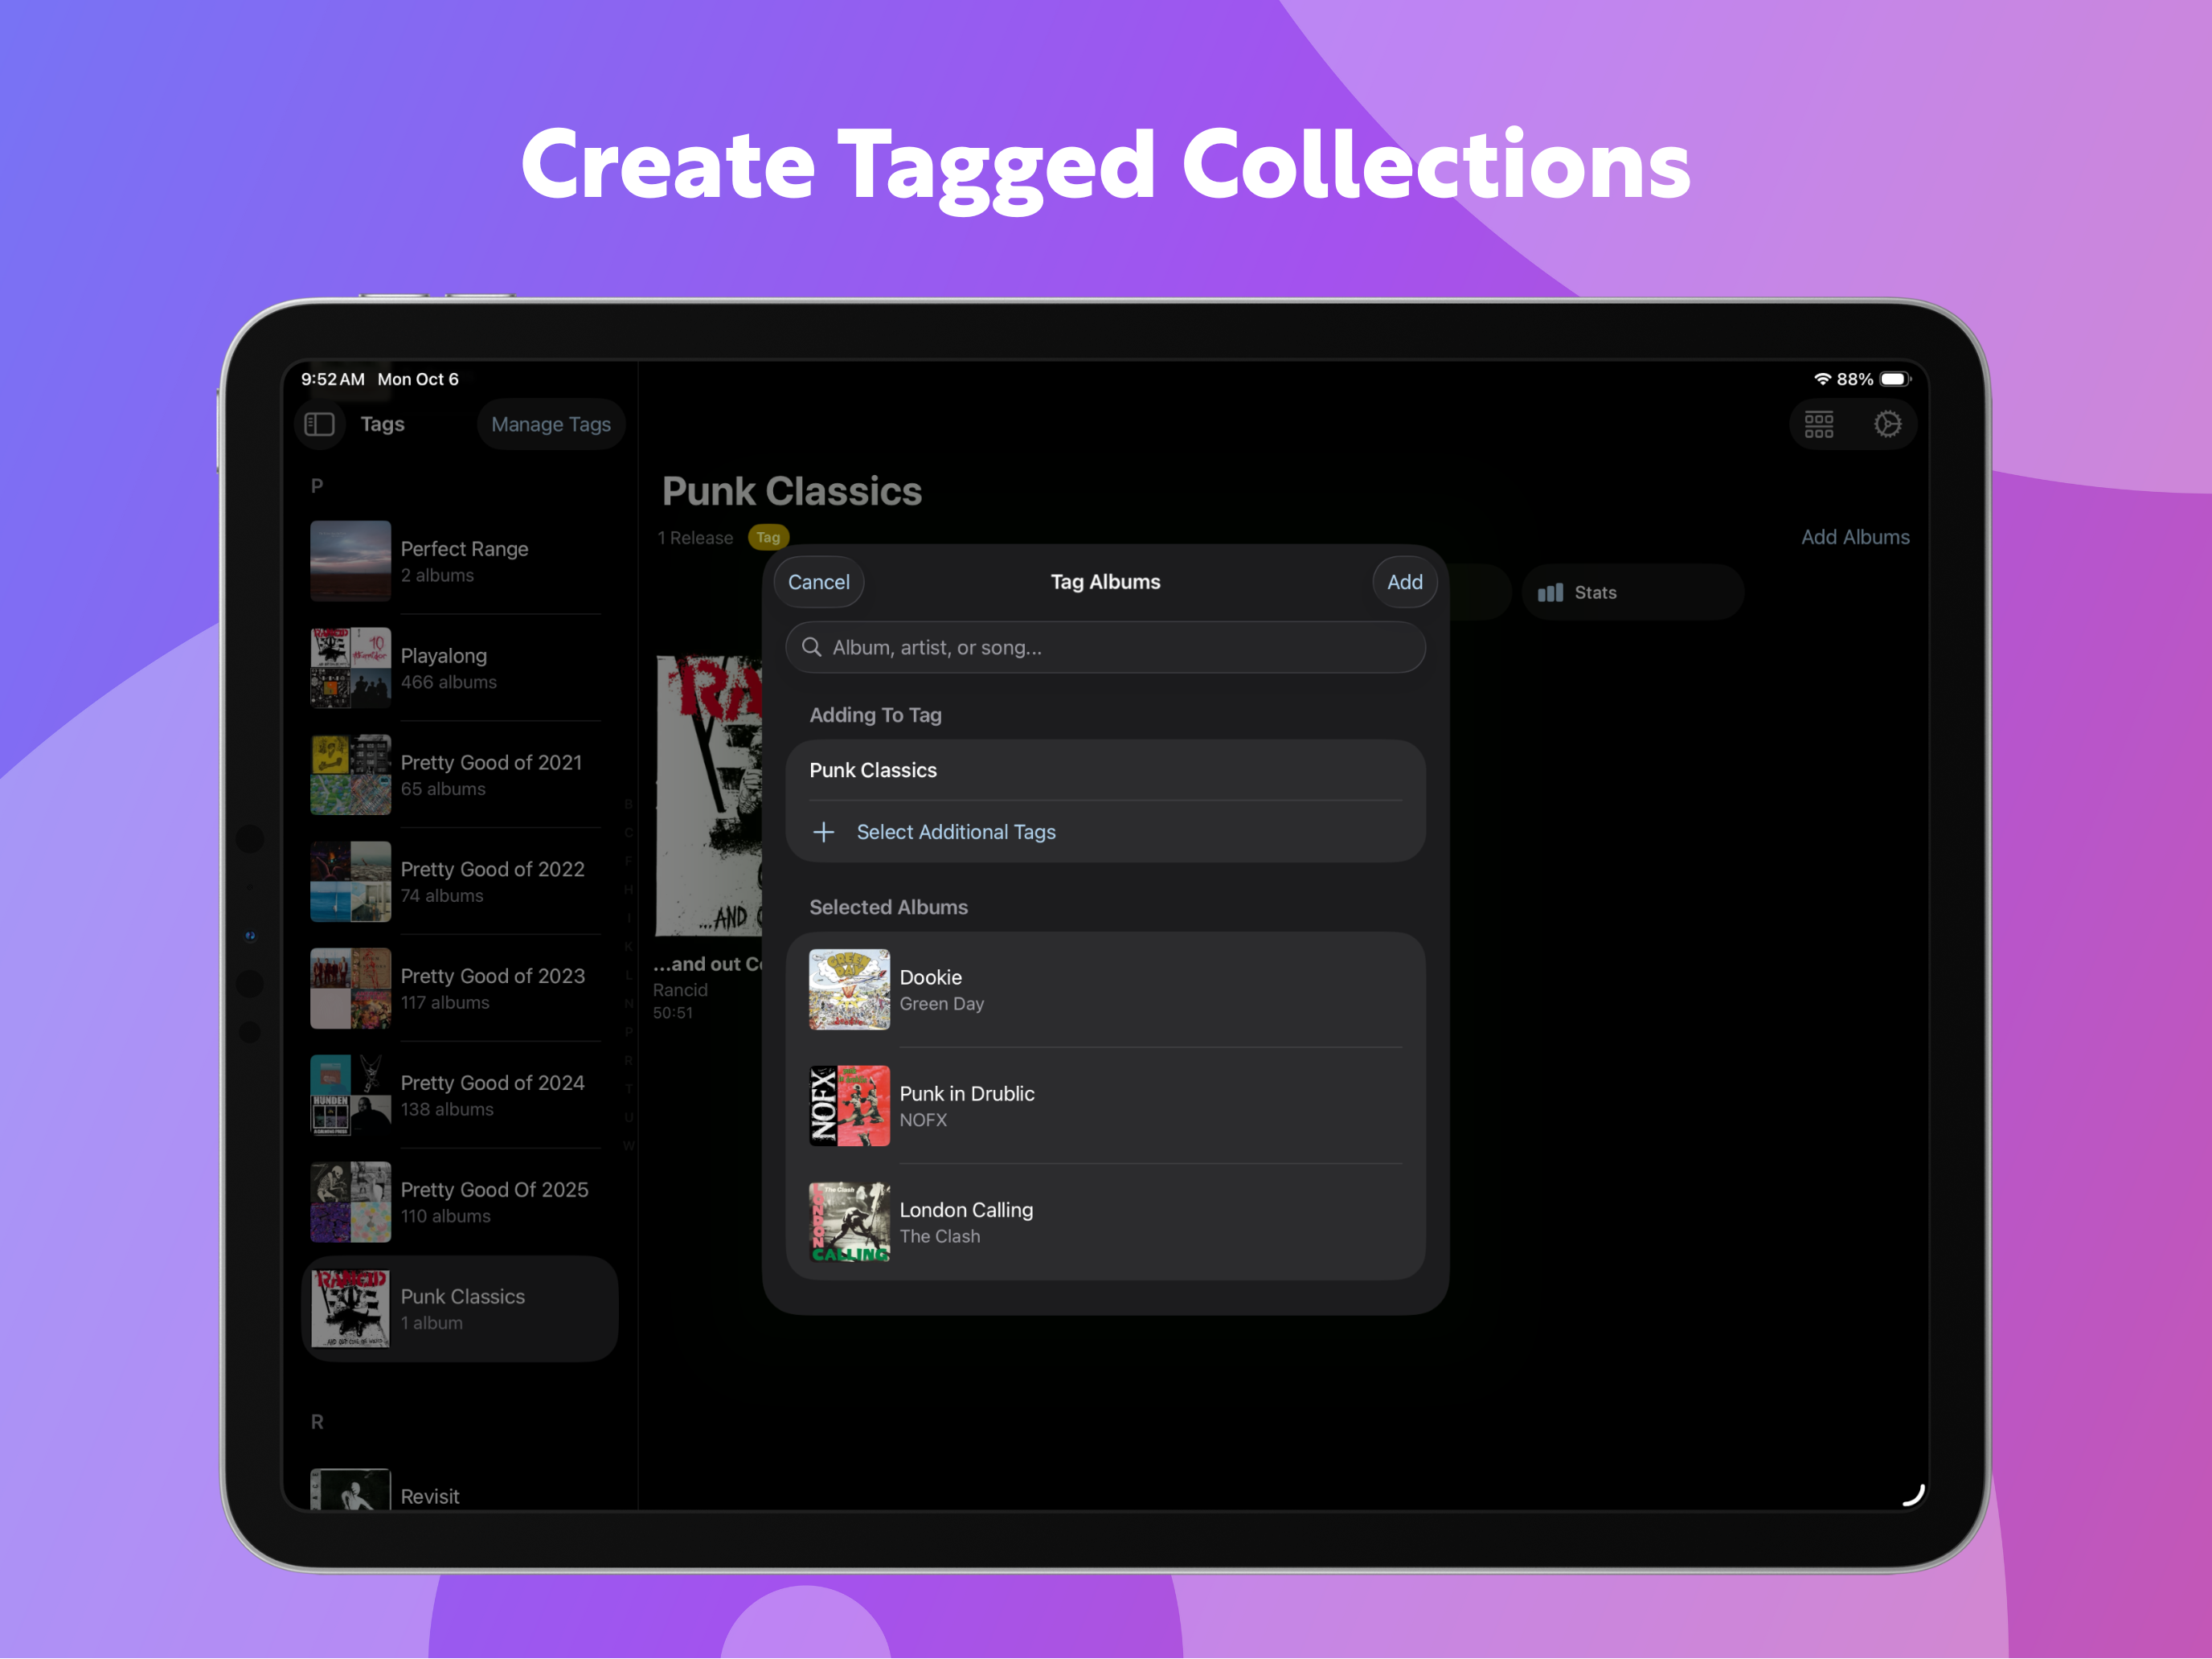This screenshot has width=2212, height=1659.
Task: Click the search magnifier icon
Action: [812, 647]
